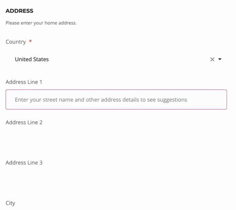
Task: Click the street name placeholder text
Action: tap(101, 100)
